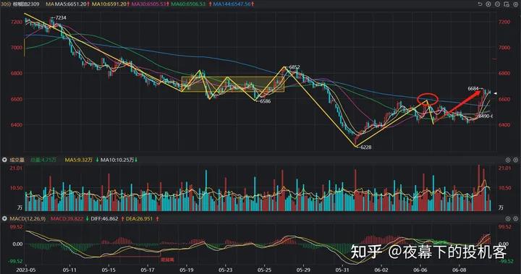Expand the MACD(12,26,9) indicator dropdown
This screenshot has height=274, width=521.
(x=4, y=219)
